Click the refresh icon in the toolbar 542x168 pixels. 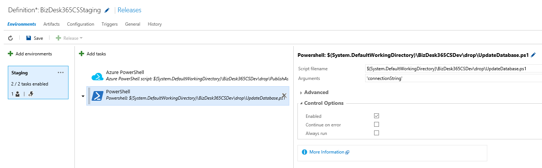click(x=10, y=38)
